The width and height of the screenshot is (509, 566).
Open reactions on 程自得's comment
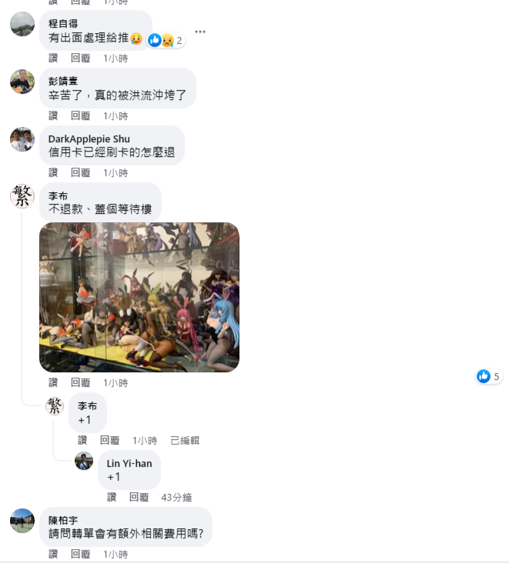coord(166,41)
